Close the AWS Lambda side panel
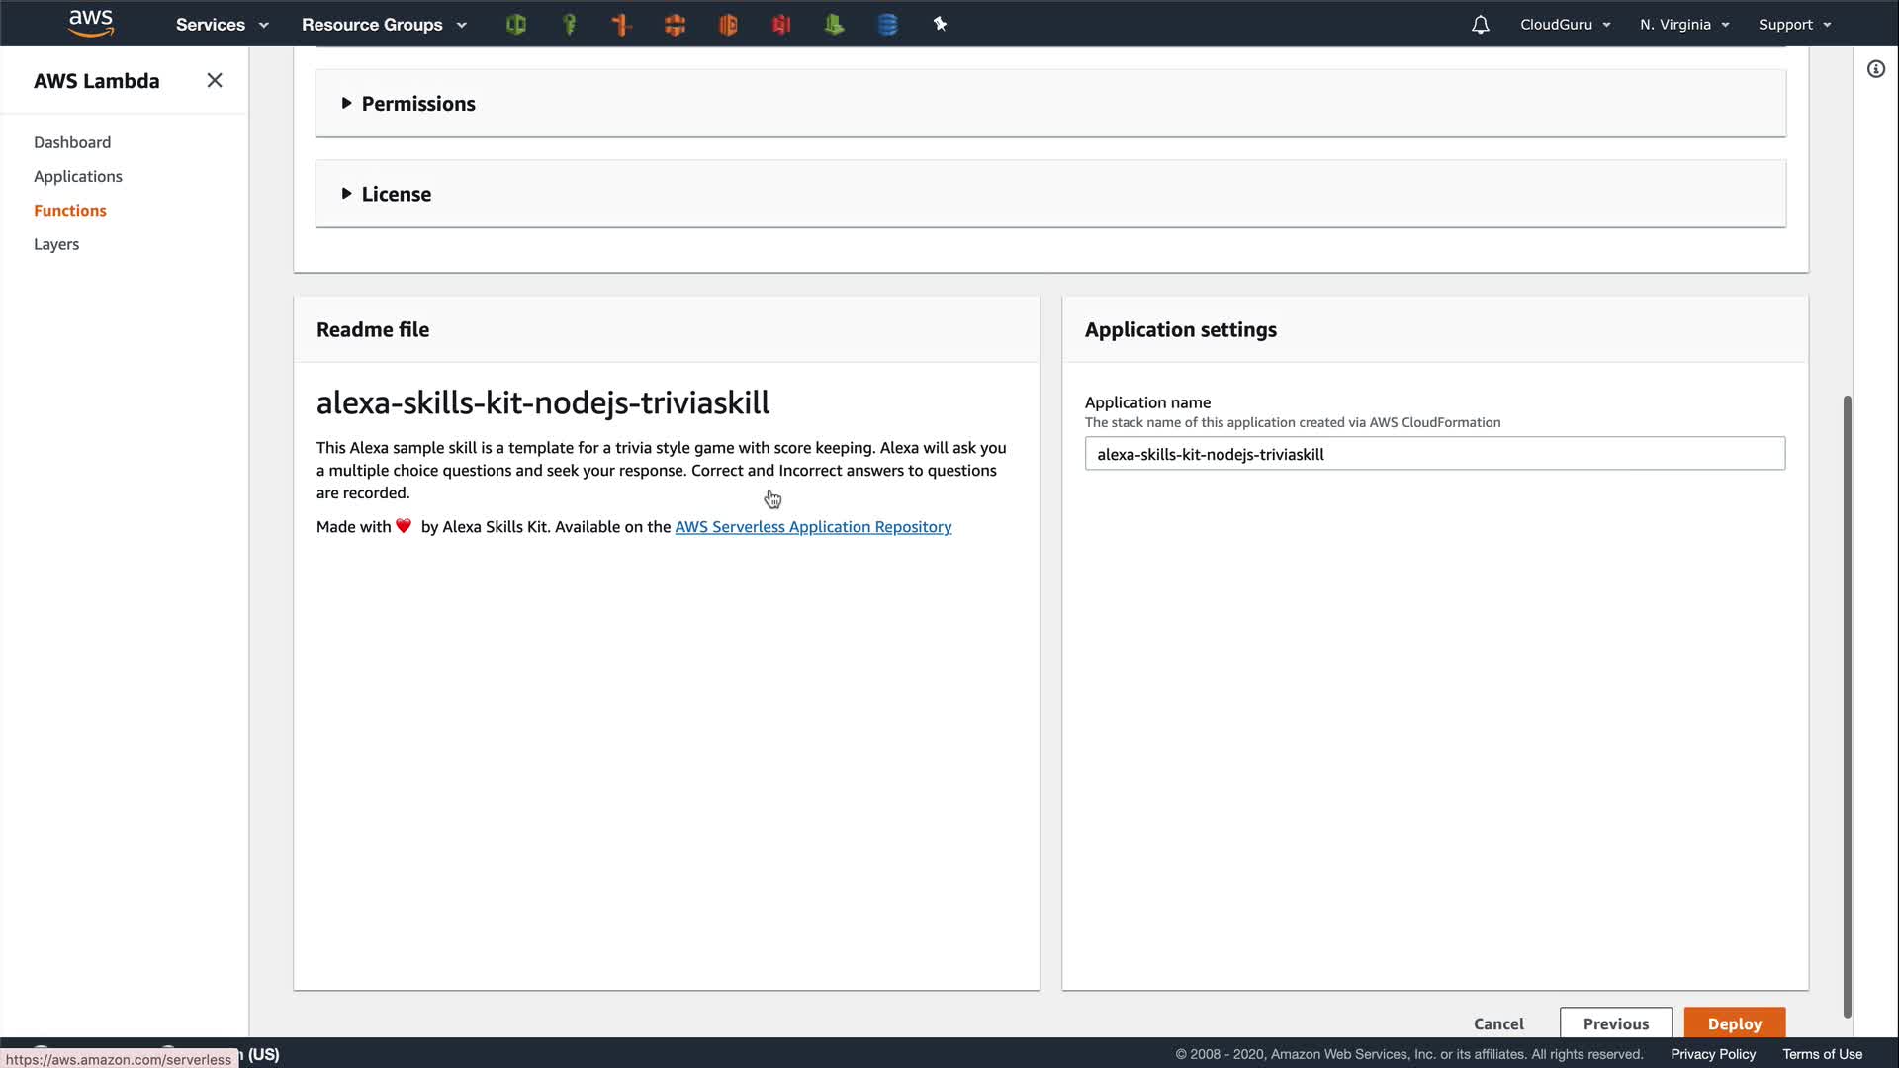The width and height of the screenshot is (1899, 1068). pyautogui.click(x=215, y=81)
